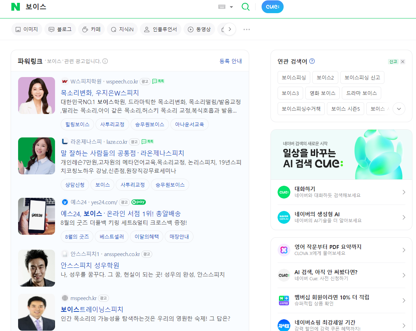This screenshot has width=416, height=331.
Task: Click the green search magnifier icon
Action: 246,7
